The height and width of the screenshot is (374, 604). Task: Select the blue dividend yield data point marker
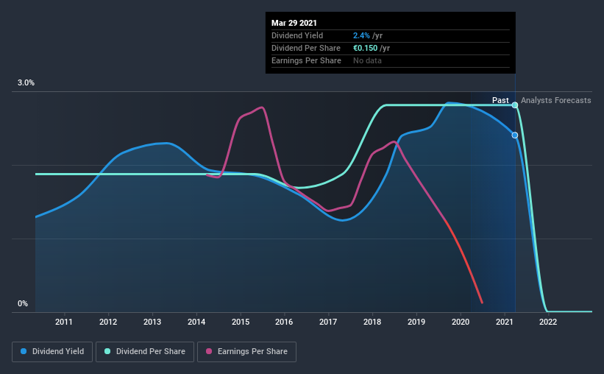click(515, 135)
